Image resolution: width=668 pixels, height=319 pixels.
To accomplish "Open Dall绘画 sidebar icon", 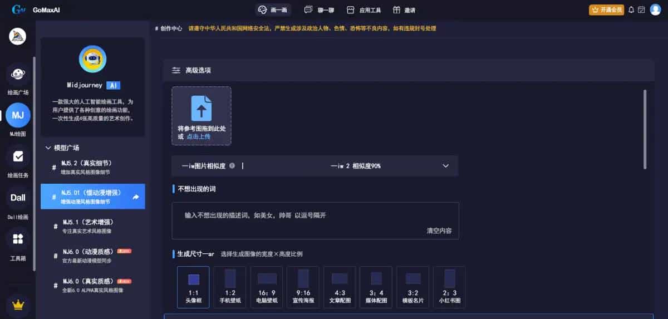I will pos(18,198).
